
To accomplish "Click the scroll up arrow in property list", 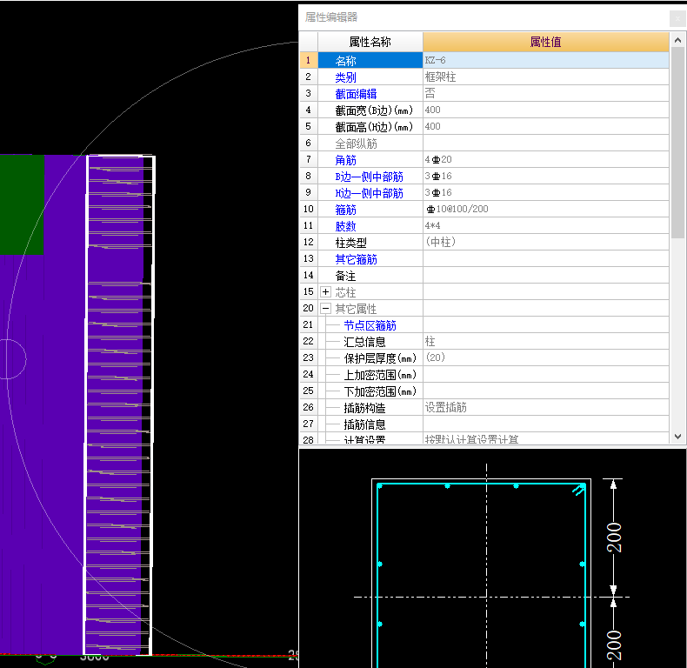I will click(677, 40).
